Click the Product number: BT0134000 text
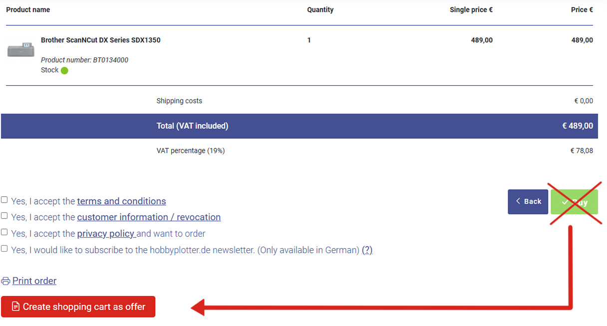The width and height of the screenshot is (607, 326). (x=84, y=60)
